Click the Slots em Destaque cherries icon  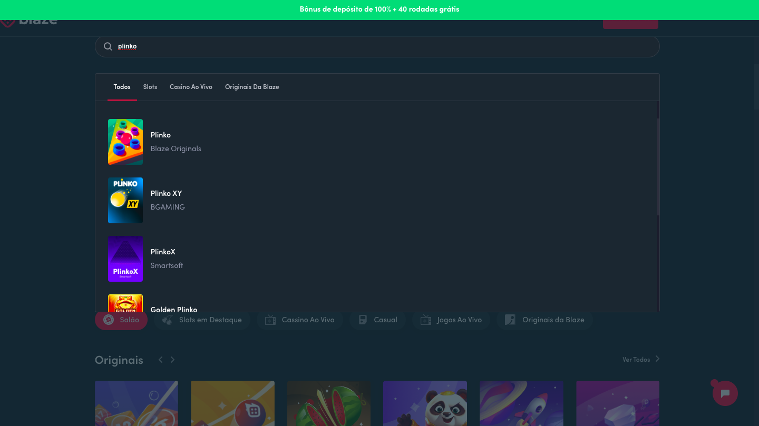[x=167, y=320]
